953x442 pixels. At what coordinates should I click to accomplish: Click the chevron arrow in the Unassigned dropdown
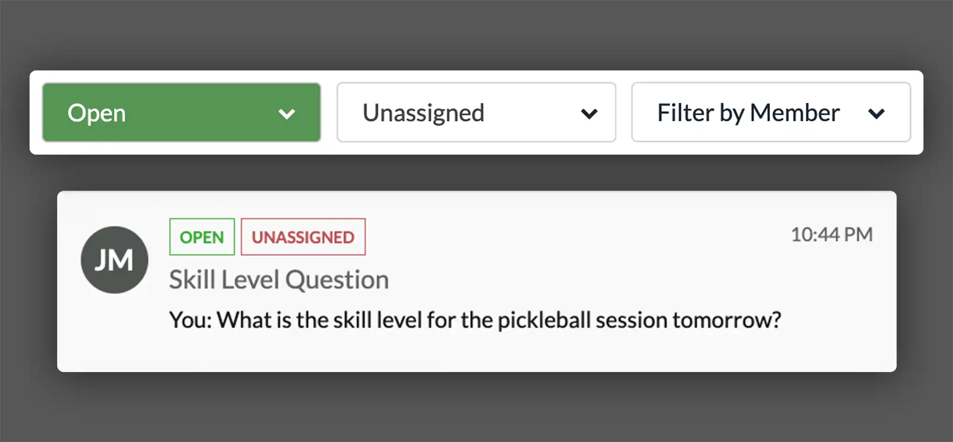click(x=589, y=114)
